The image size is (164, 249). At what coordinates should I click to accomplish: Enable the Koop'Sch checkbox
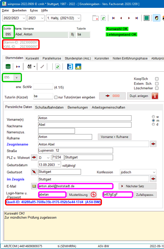tap(157, 79)
